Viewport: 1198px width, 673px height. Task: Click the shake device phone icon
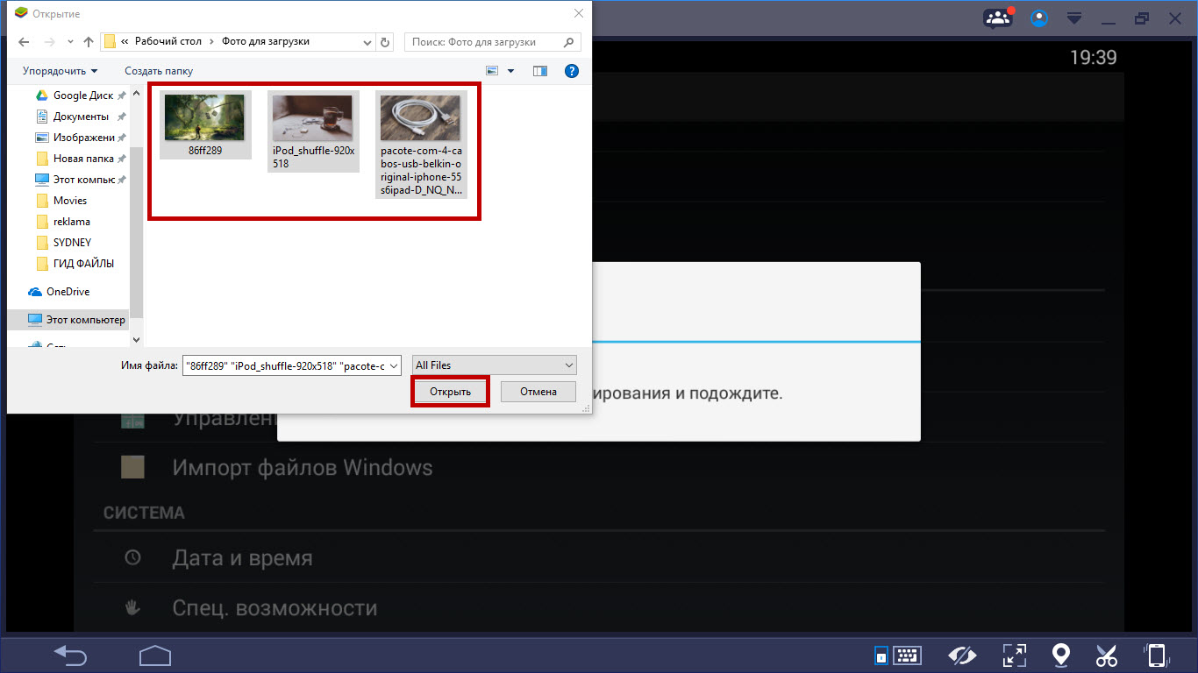1156,655
